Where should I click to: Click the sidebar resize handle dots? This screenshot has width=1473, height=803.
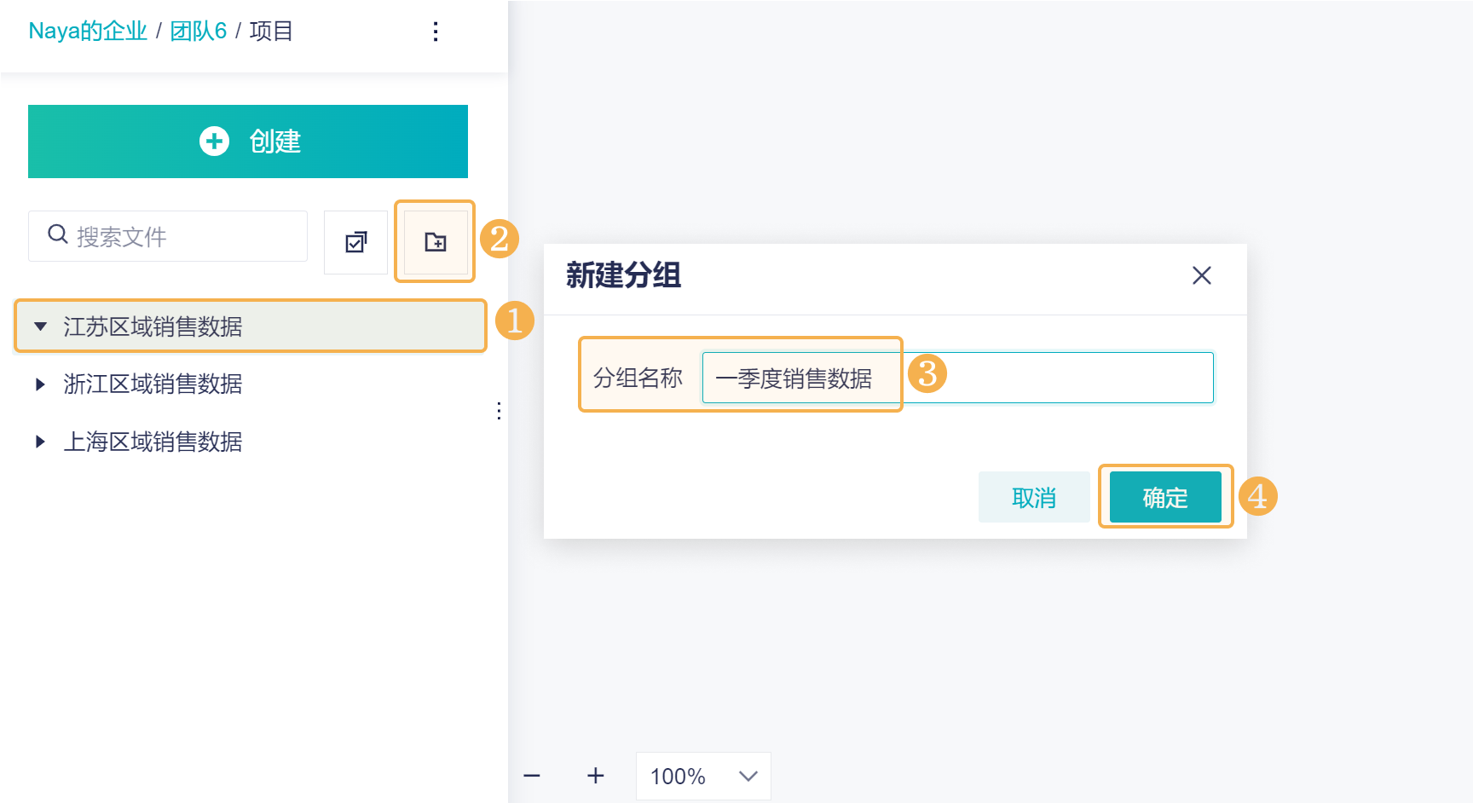[x=499, y=411]
